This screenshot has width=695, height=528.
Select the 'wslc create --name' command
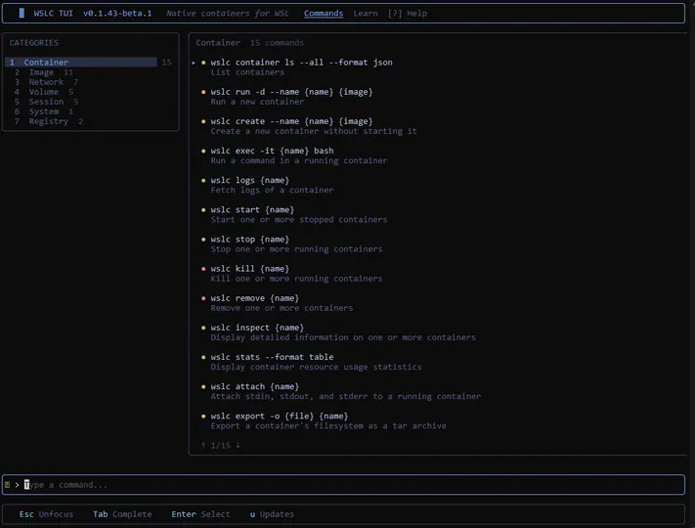pyautogui.click(x=291, y=121)
